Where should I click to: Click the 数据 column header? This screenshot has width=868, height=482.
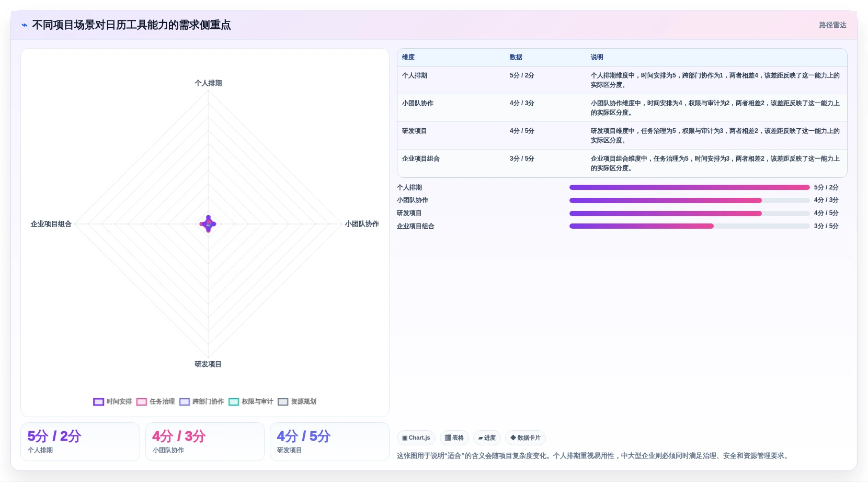(516, 58)
